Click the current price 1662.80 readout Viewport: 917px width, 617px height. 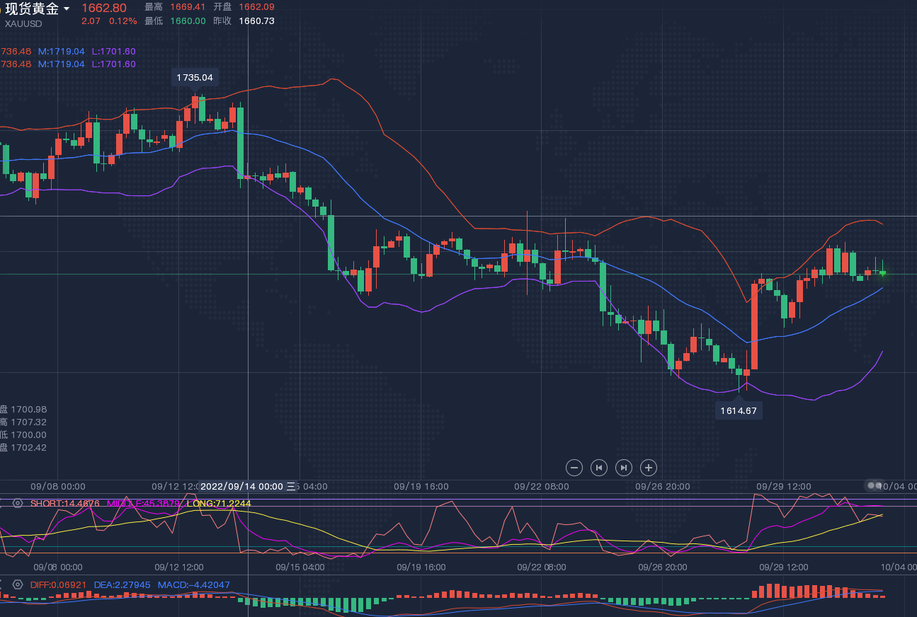coord(104,8)
